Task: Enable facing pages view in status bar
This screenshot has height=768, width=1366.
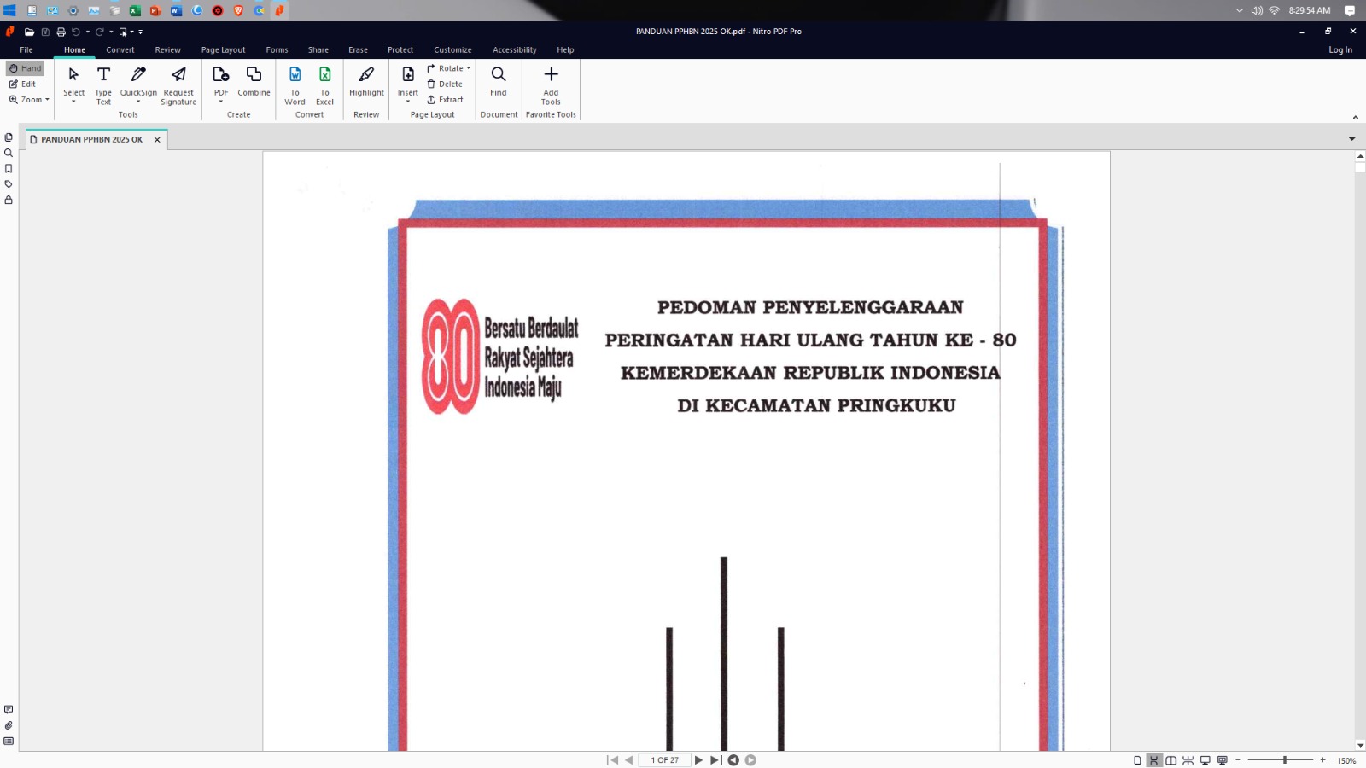Action: 1171,760
